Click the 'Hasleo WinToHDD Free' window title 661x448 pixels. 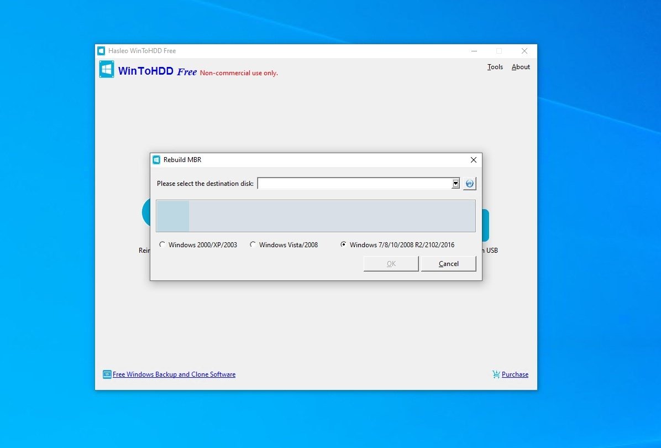(x=142, y=51)
